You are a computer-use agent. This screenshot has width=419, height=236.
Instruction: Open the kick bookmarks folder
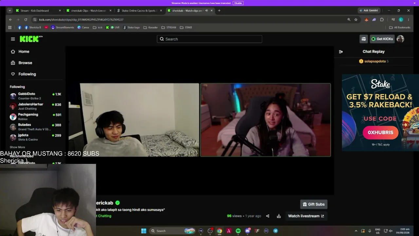click(98, 28)
